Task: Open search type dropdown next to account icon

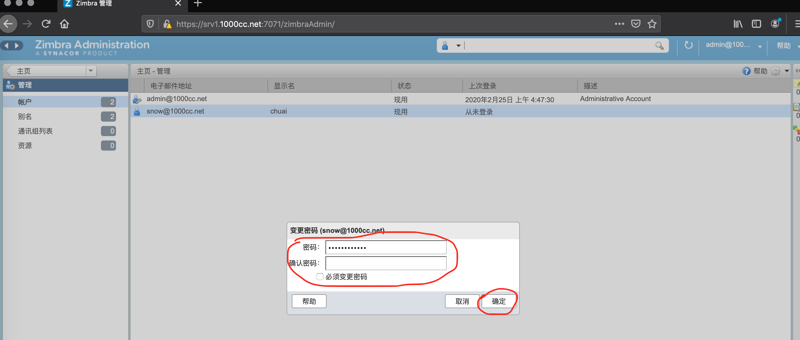Action: point(458,45)
